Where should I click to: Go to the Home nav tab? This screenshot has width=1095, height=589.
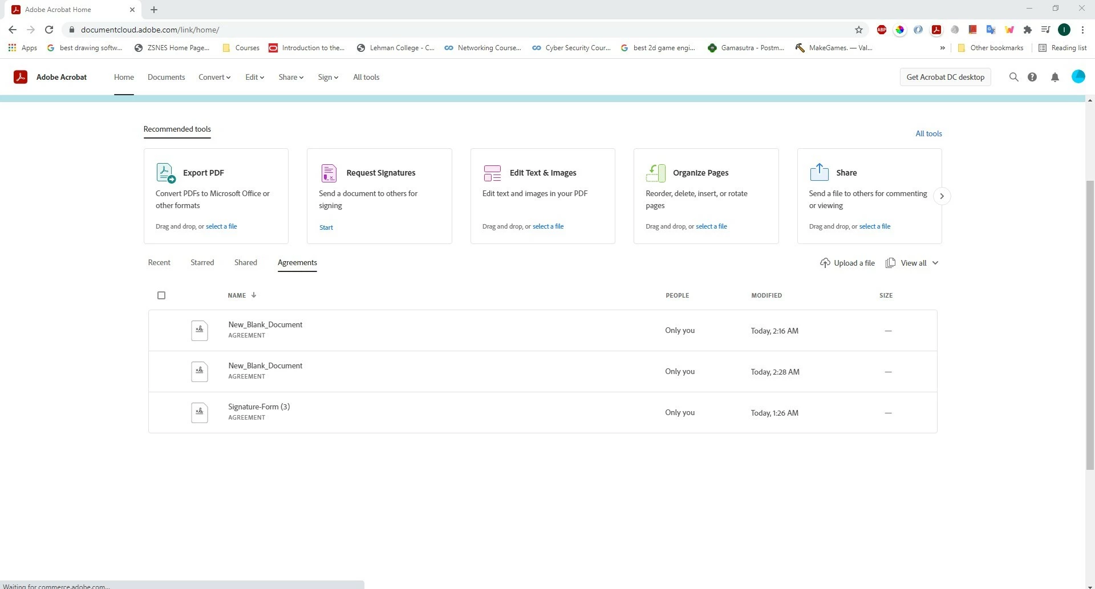124,77
